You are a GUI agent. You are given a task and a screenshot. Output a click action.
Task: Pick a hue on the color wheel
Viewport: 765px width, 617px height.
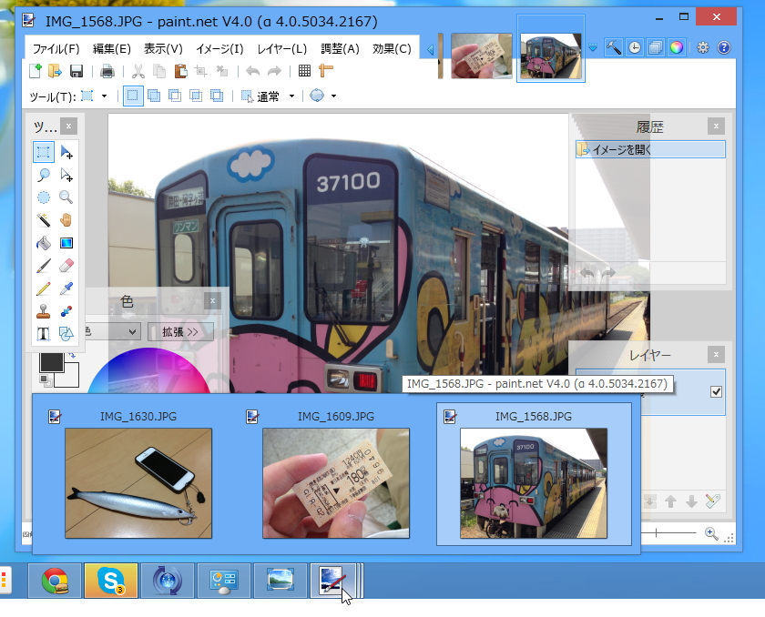click(151, 371)
